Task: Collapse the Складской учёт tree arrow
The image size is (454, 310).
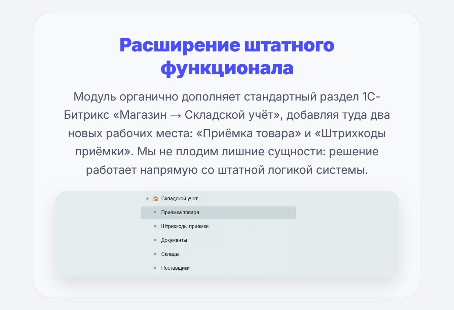Action: [x=147, y=199]
